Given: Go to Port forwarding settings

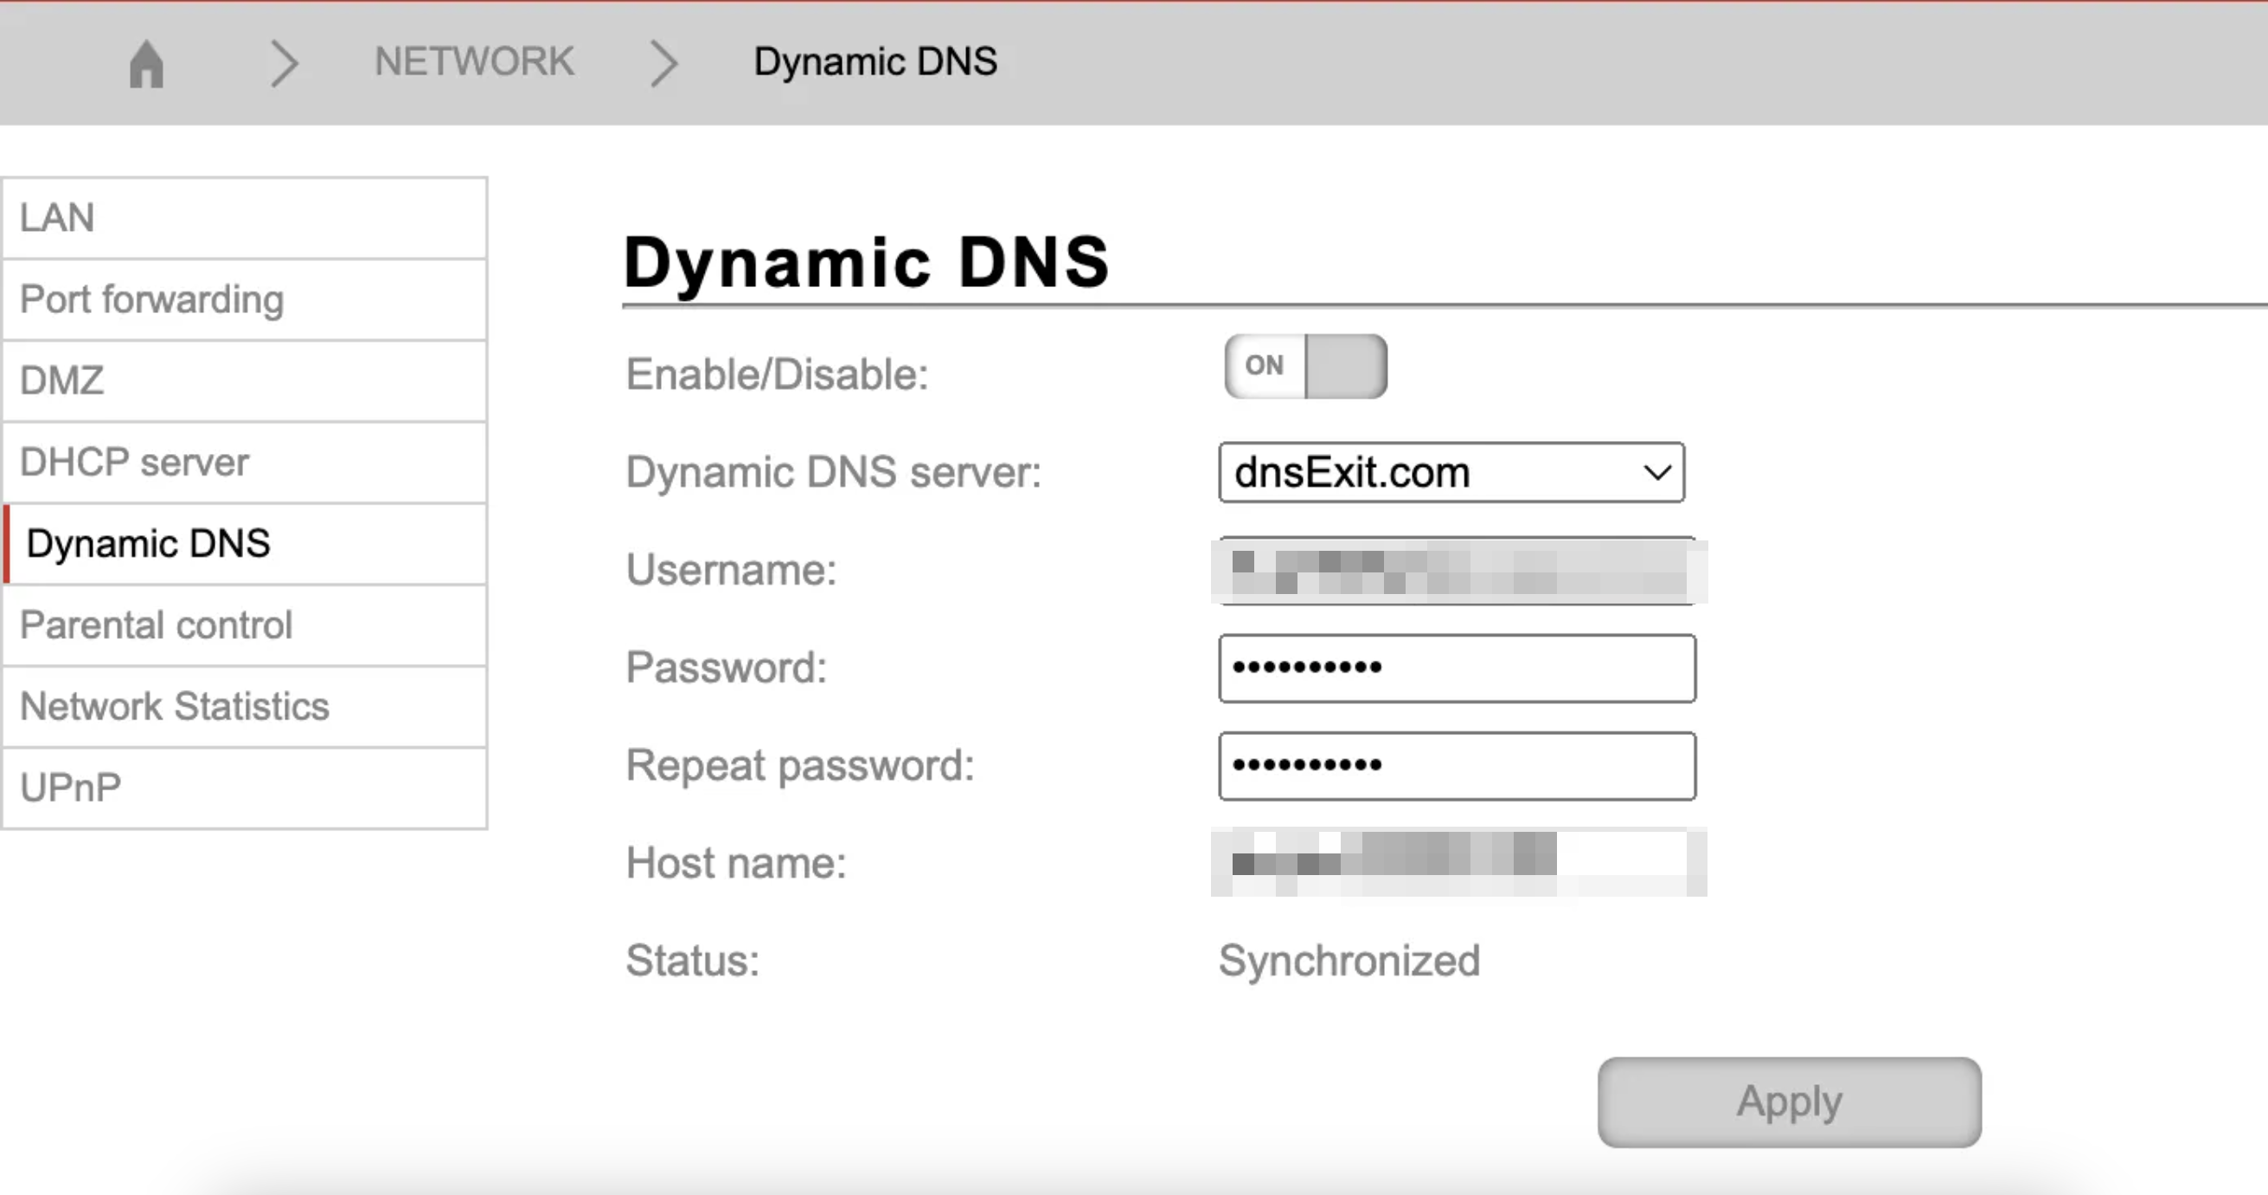Looking at the screenshot, I should (244, 299).
